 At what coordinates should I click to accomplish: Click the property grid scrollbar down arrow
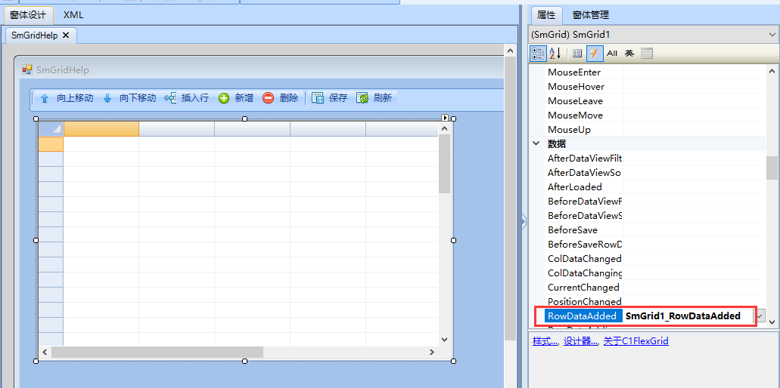[x=772, y=322]
